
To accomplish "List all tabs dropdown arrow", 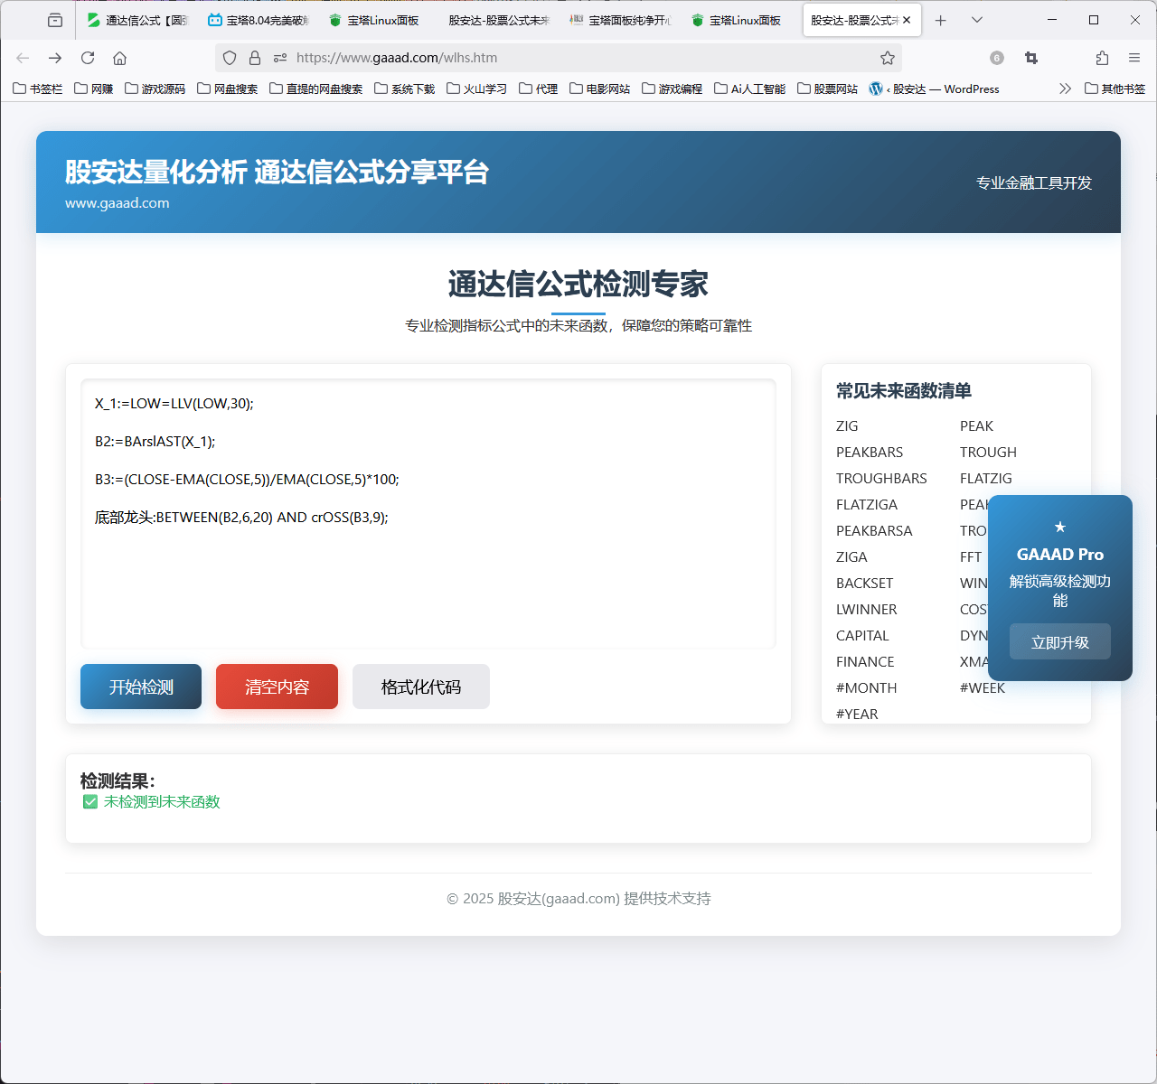I will [x=977, y=20].
